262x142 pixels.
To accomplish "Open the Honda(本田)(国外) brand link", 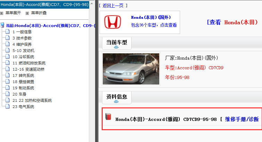I will 151,17.
